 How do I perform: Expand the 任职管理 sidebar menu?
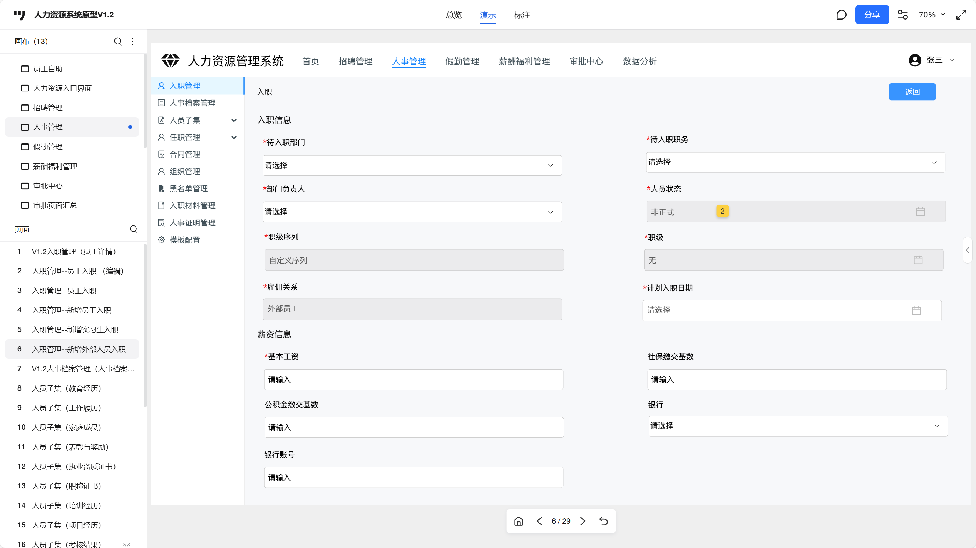234,137
